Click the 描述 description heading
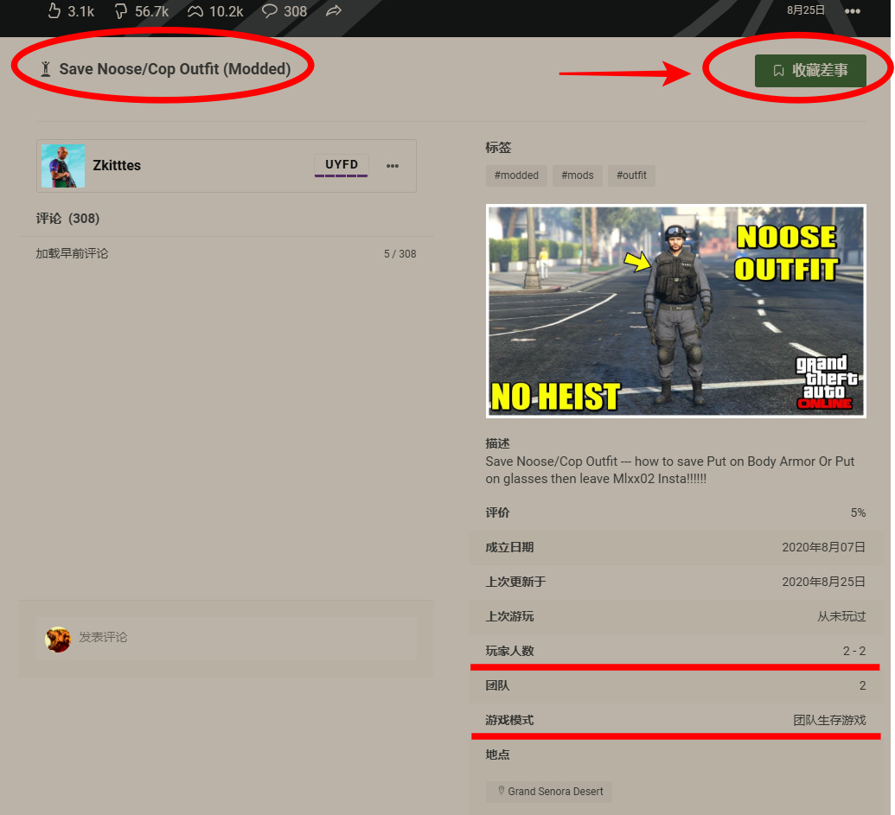 point(497,443)
